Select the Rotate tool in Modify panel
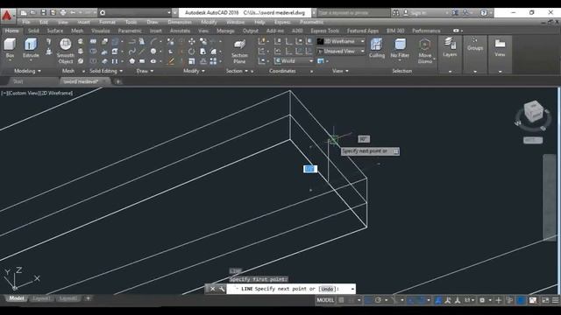This screenshot has width=561, height=315. tap(191, 52)
